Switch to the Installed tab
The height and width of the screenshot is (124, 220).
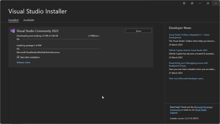point(13,20)
